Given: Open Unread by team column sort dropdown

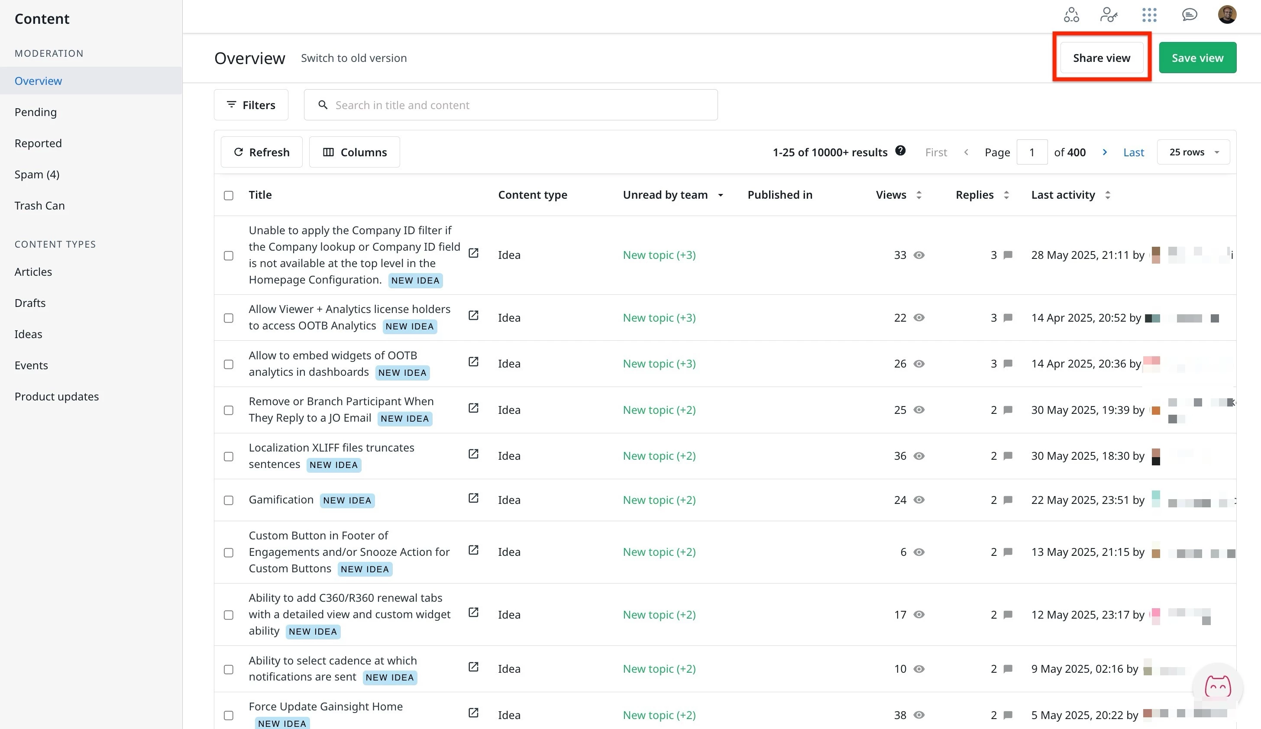Looking at the screenshot, I should coord(721,195).
